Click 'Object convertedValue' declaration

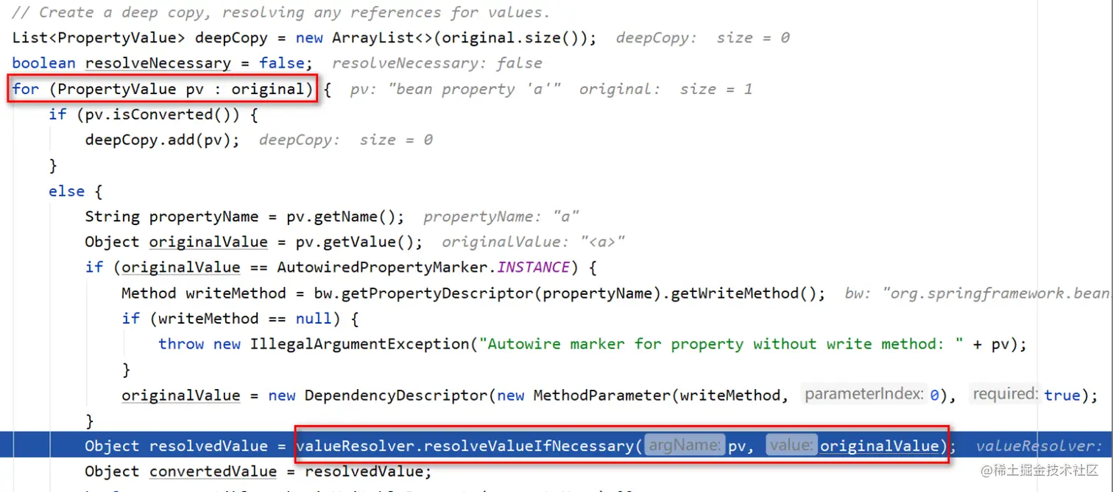180,471
